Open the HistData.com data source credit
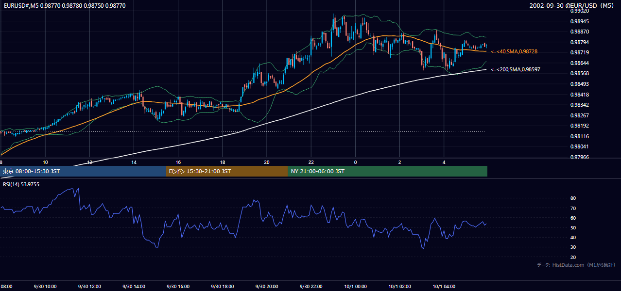 point(577,265)
